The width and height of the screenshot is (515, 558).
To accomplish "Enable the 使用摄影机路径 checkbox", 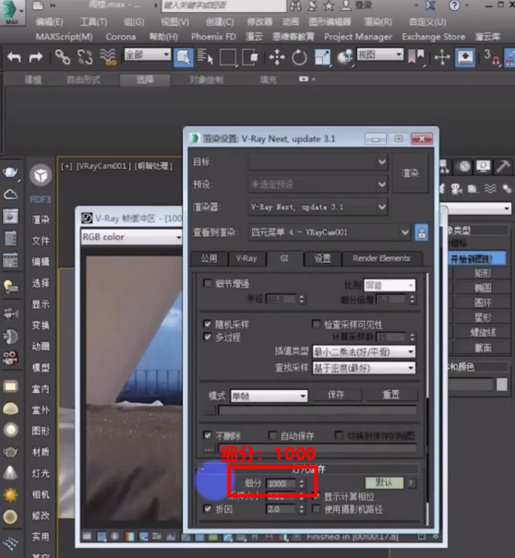I will 316,508.
